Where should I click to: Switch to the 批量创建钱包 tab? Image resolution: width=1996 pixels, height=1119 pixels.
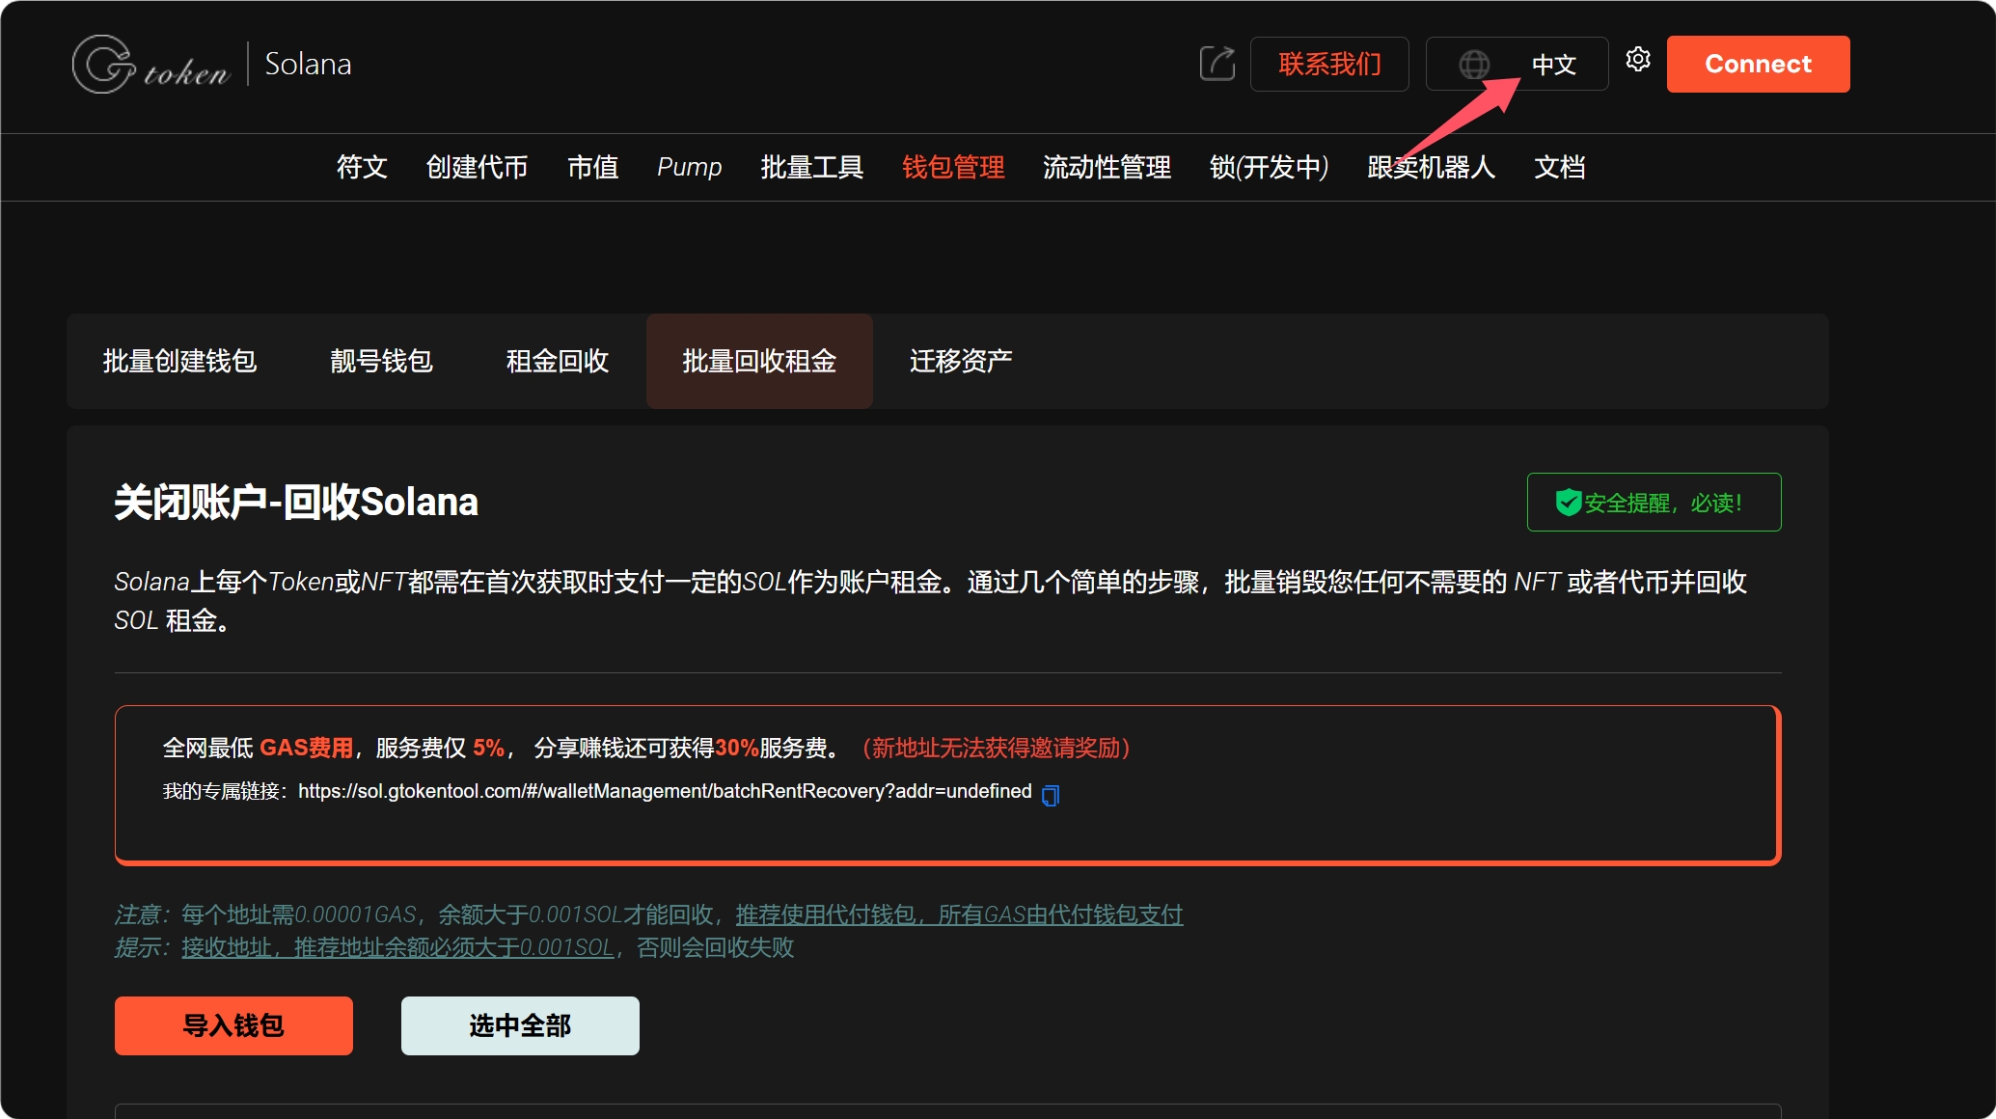pyautogui.click(x=179, y=361)
